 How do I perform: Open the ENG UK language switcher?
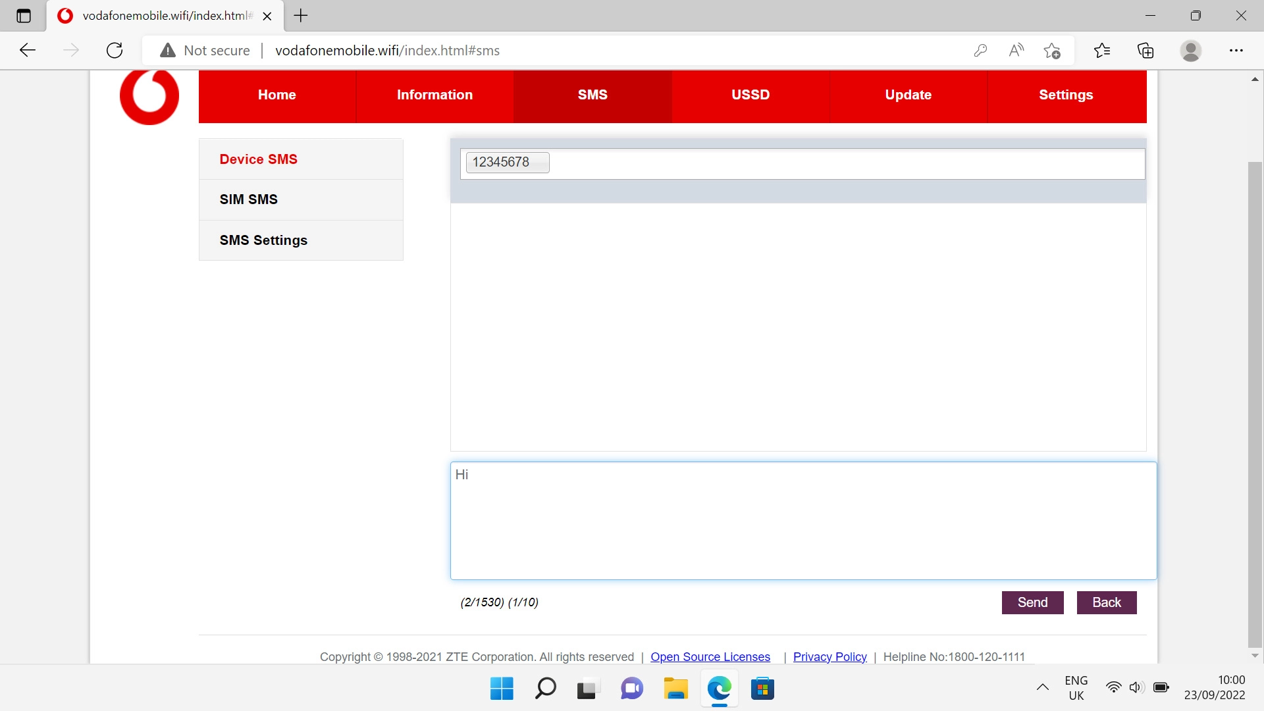pyautogui.click(x=1076, y=688)
